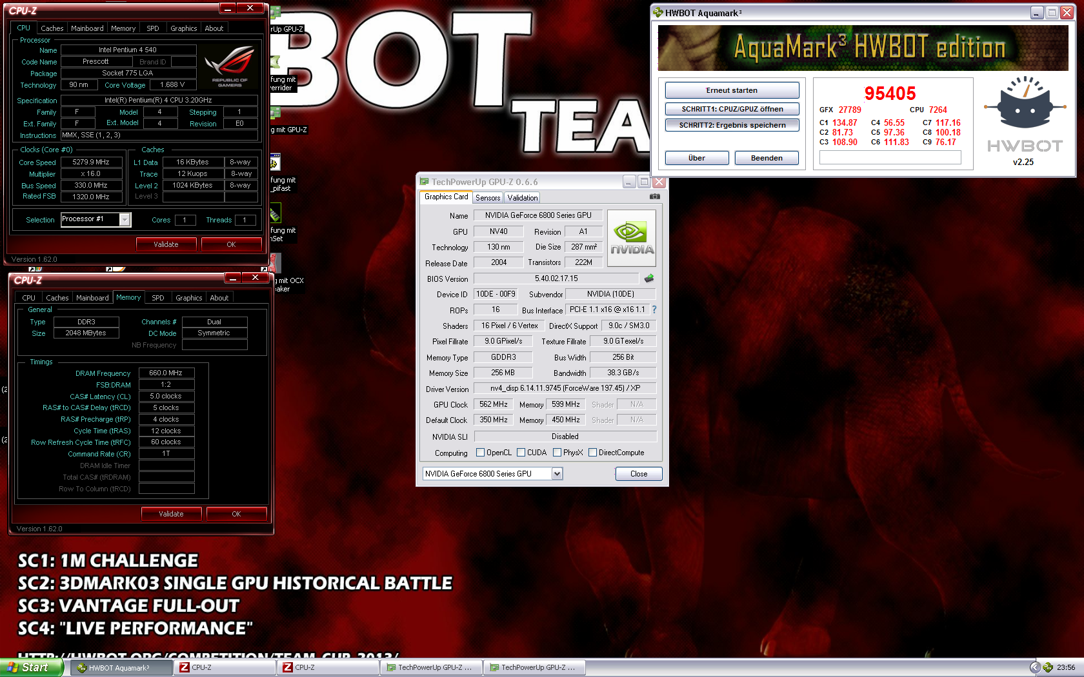Open the GPU-Z desktop shortcut icon

(276, 13)
